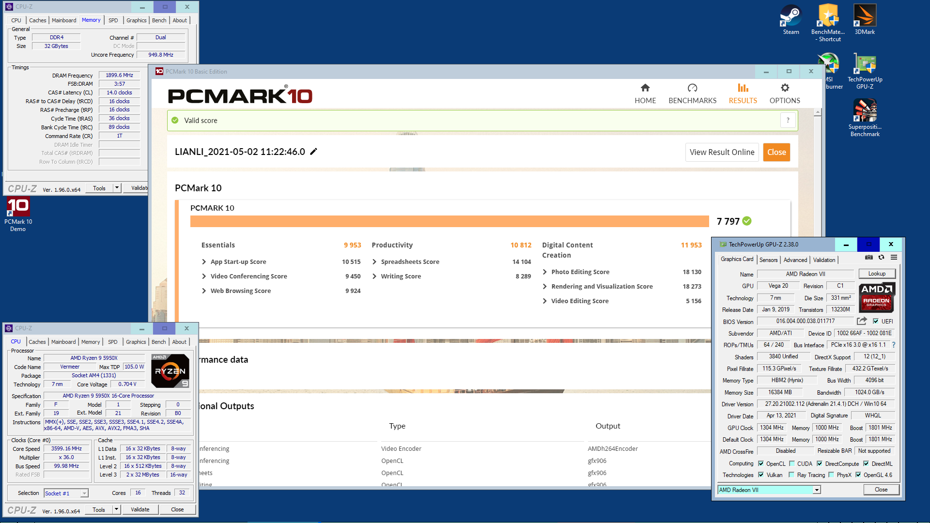Viewport: 930px width, 523px height.
Task: Open GPU-Z hamburger menu
Action: tap(894, 258)
